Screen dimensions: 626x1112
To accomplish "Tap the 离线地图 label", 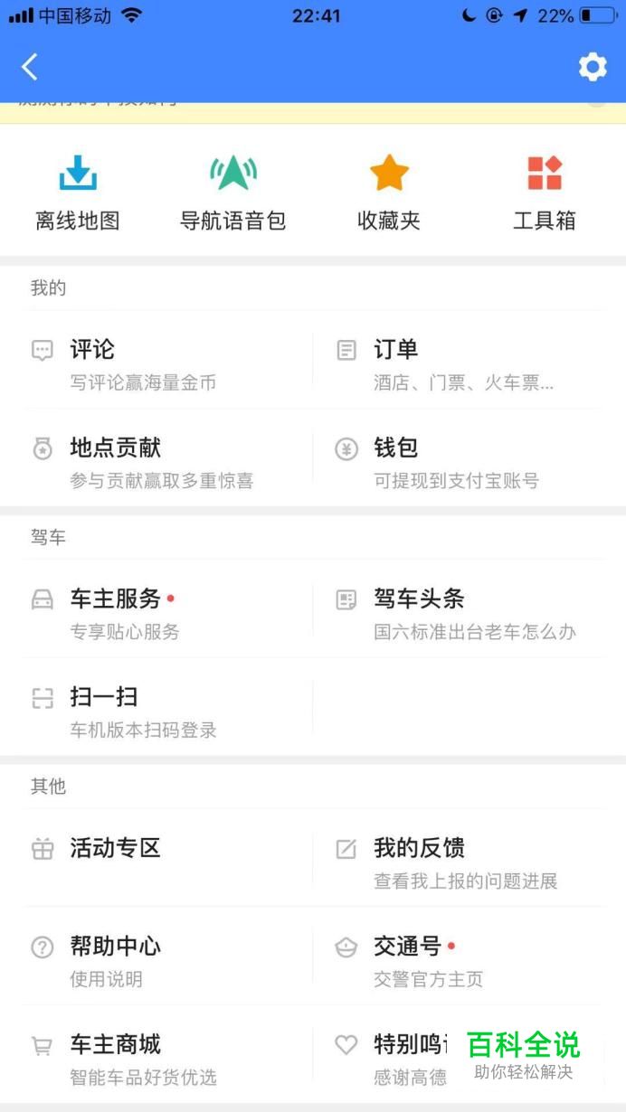I will coord(78,221).
